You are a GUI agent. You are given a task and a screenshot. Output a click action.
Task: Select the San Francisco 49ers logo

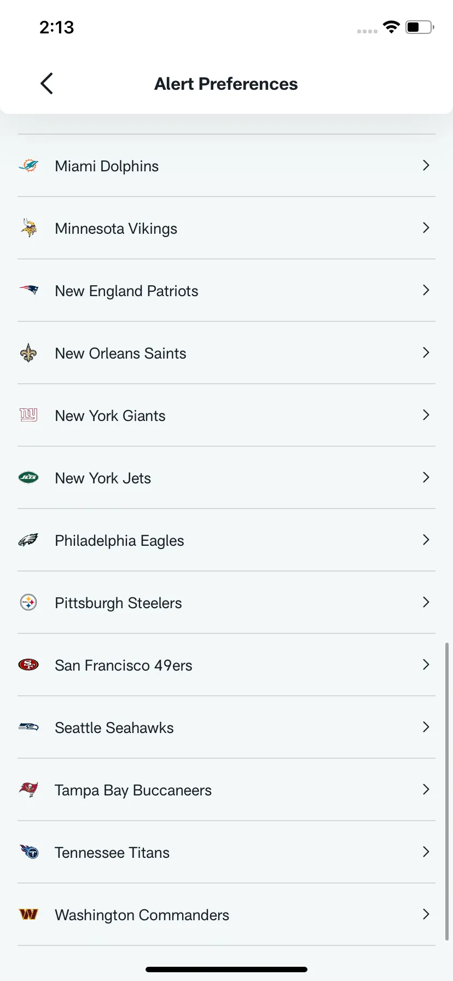tap(28, 665)
